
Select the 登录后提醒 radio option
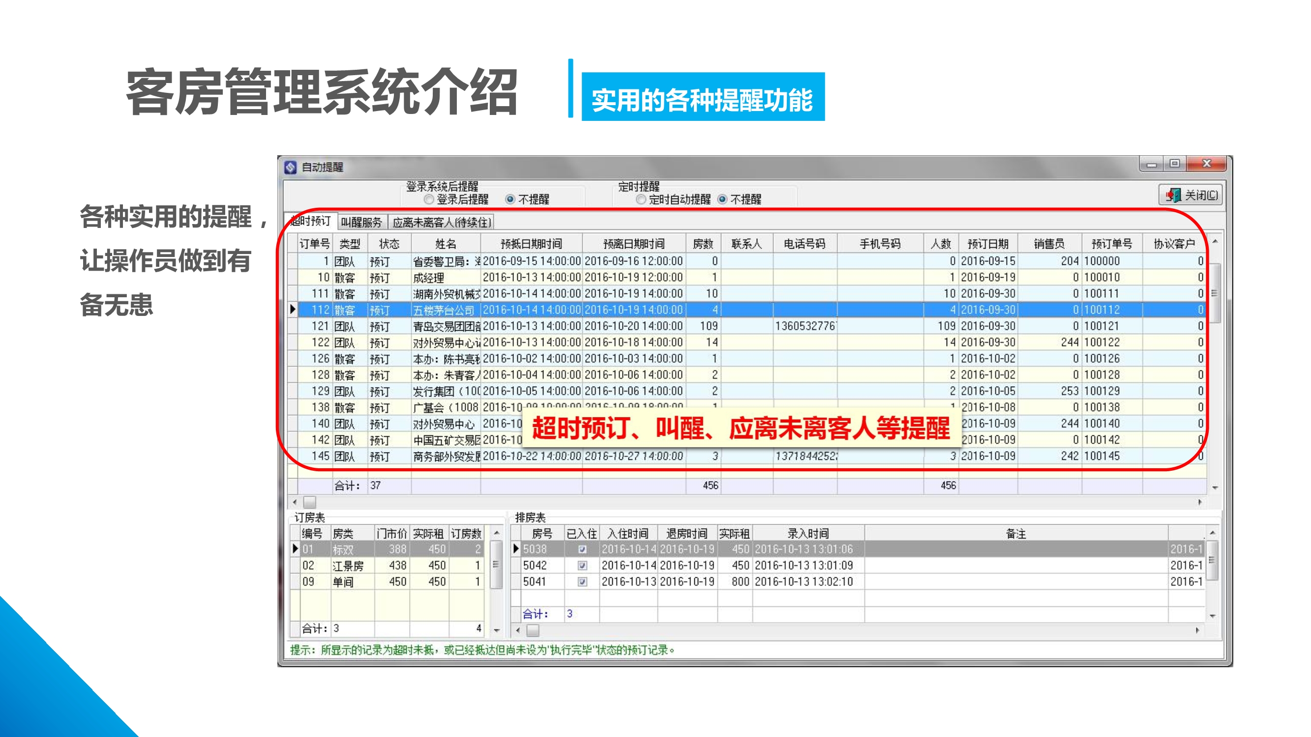pyautogui.click(x=429, y=199)
